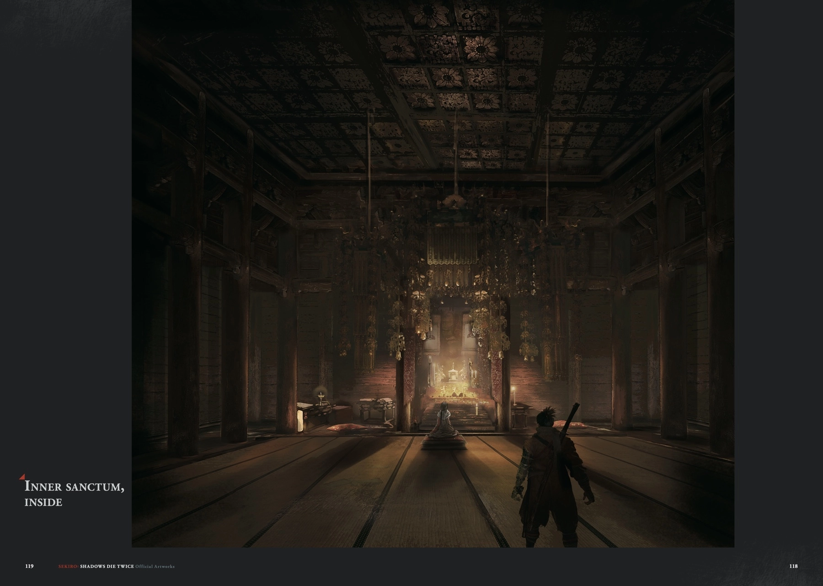Click the "Inner sanctum, inside" title text
Screen dimensions: 823x586
pyautogui.click(x=74, y=494)
